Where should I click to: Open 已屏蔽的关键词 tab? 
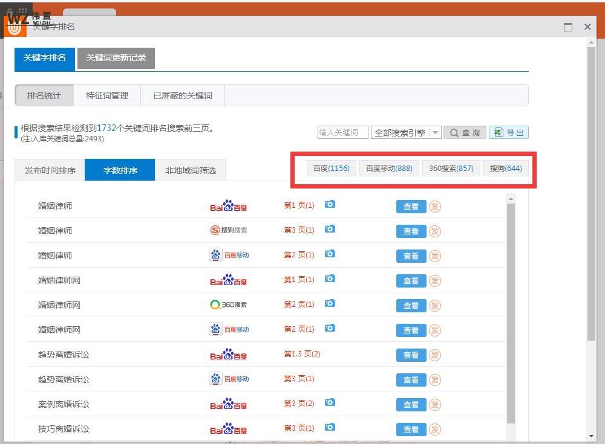(x=183, y=95)
